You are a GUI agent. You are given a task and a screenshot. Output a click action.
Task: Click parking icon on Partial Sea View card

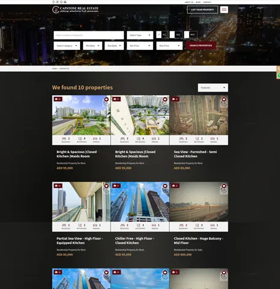click(95, 225)
